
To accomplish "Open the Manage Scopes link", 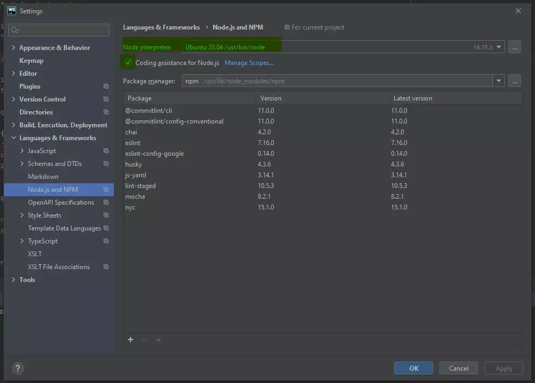I will 249,63.
